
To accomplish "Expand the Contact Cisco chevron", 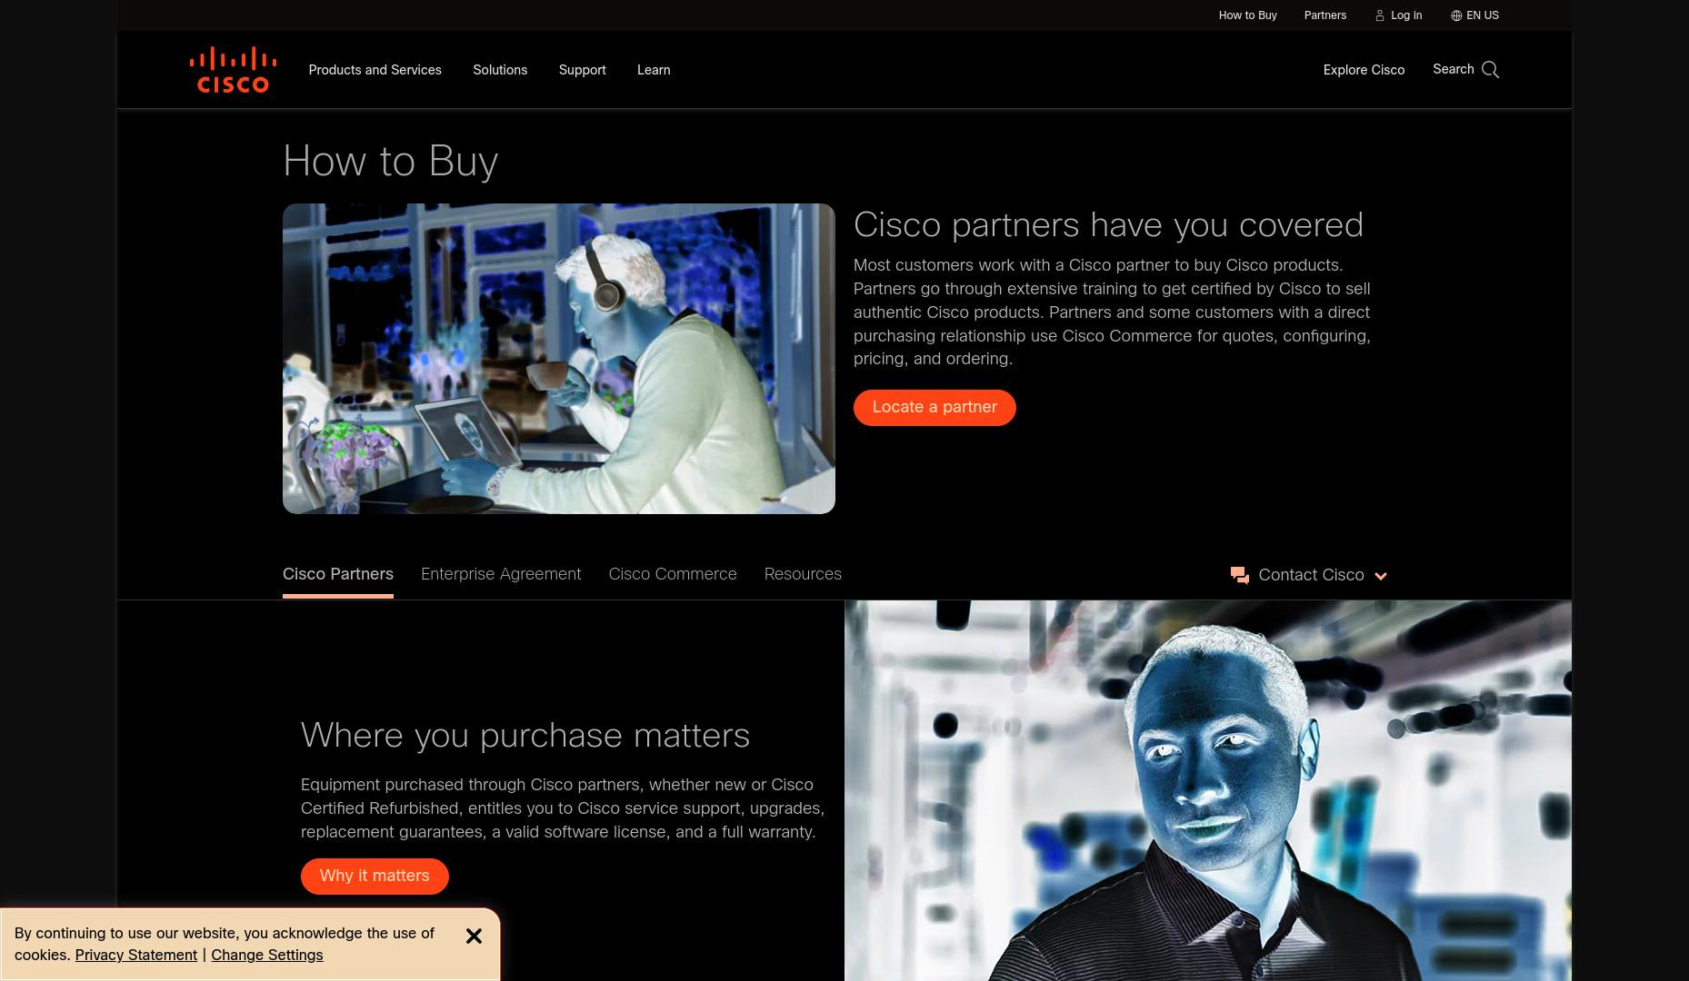I will tap(1381, 576).
